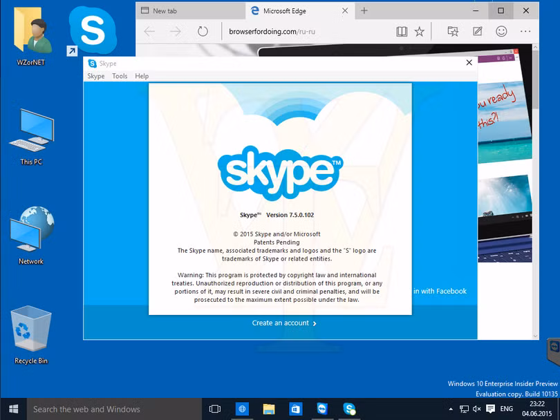
Task: Open the Skype desktop shortcut
Action: tap(91, 30)
